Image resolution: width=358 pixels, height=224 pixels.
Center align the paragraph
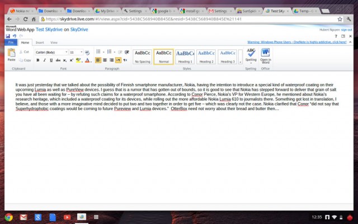(105, 60)
